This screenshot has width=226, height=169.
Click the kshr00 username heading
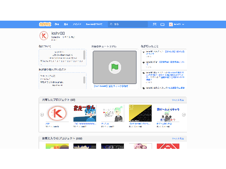pos(58,33)
